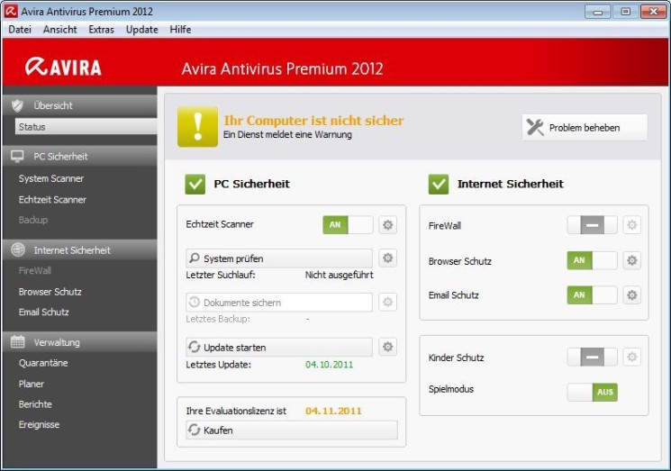Open the Datei menu
Screen dimensions: 671x471
pyautogui.click(x=20, y=30)
